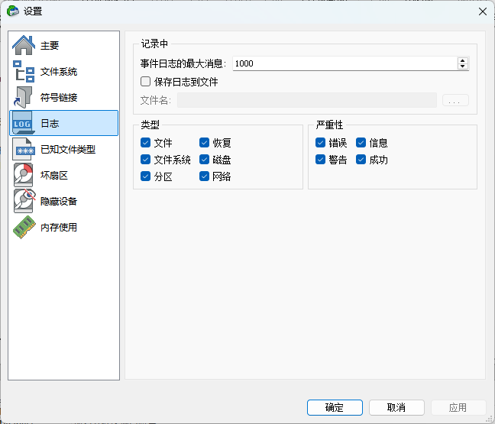Show 内存使用 settings
The image size is (495, 424).
pos(63,227)
